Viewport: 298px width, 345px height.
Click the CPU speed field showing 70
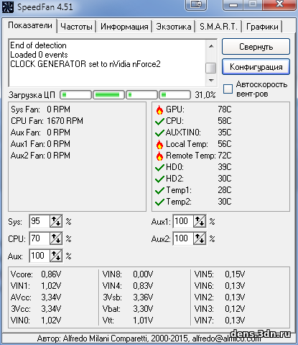point(39,238)
